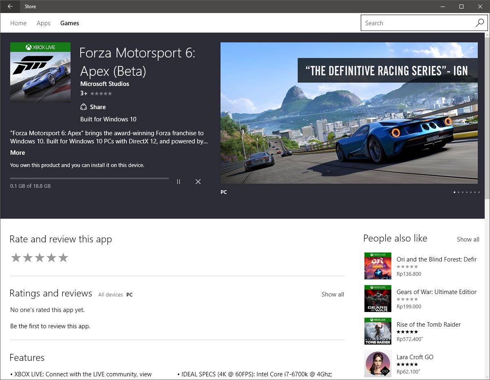The image size is (490, 380).
Task: Maximize the Store window
Action: (461, 7)
